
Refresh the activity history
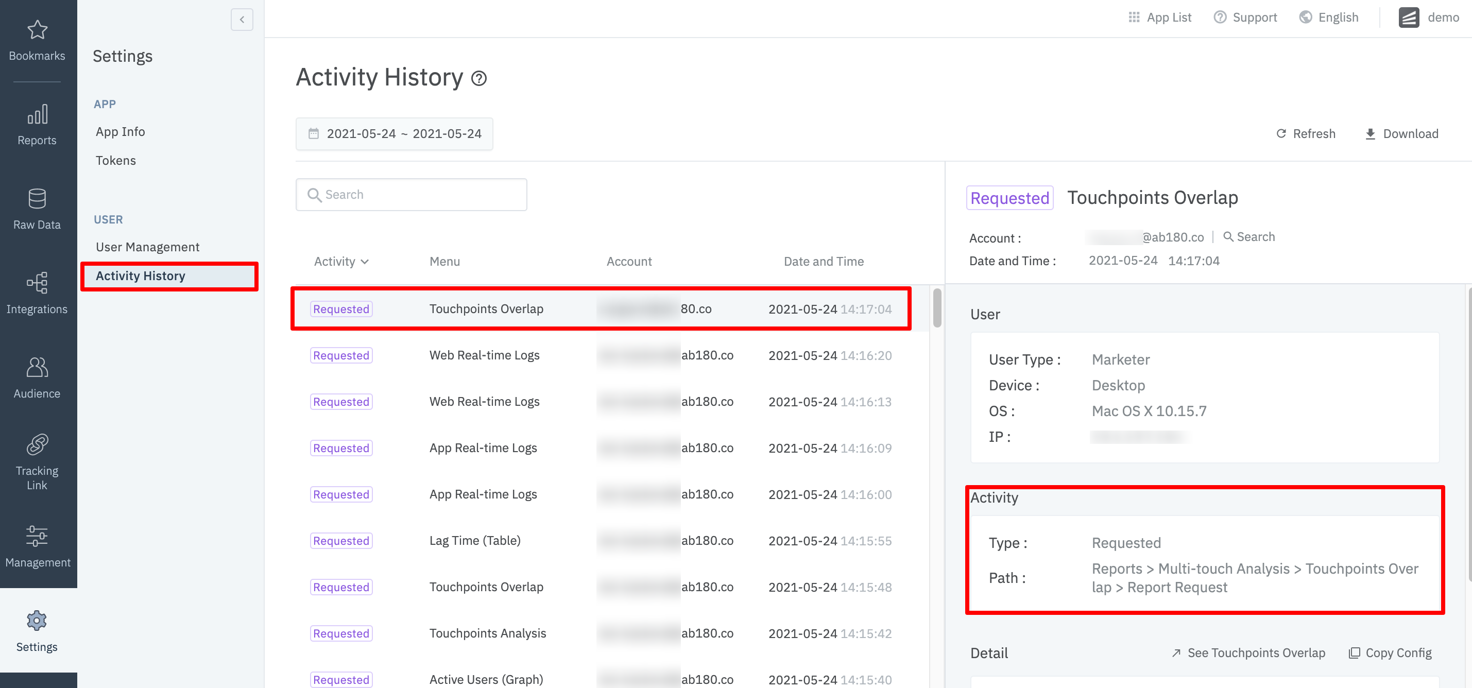pos(1306,134)
